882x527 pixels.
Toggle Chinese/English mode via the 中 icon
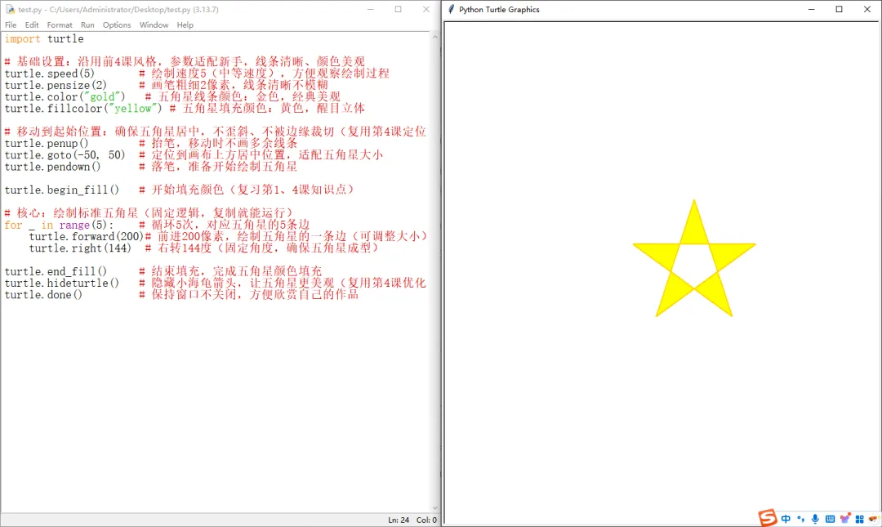tap(786, 519)
